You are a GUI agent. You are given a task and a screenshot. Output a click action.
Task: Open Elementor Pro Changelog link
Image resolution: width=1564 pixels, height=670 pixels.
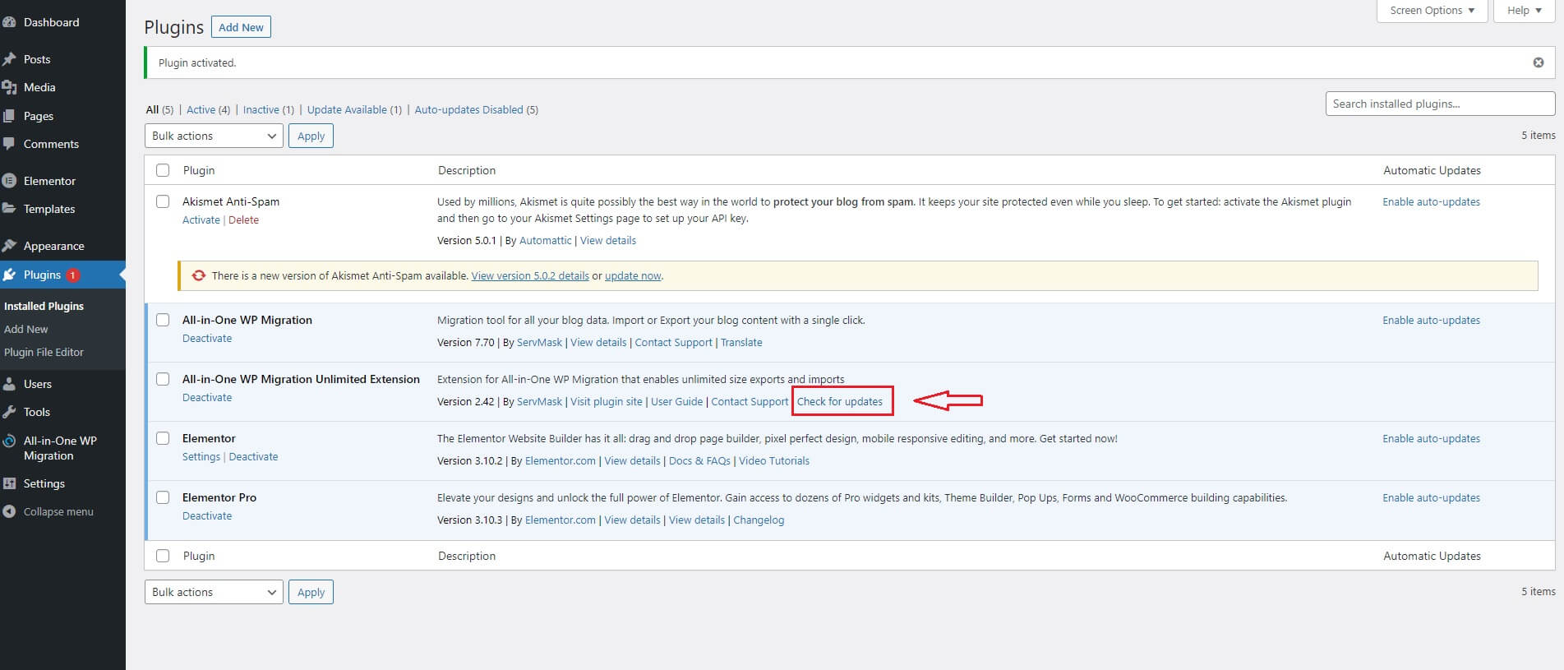click(x=759, y=520)
